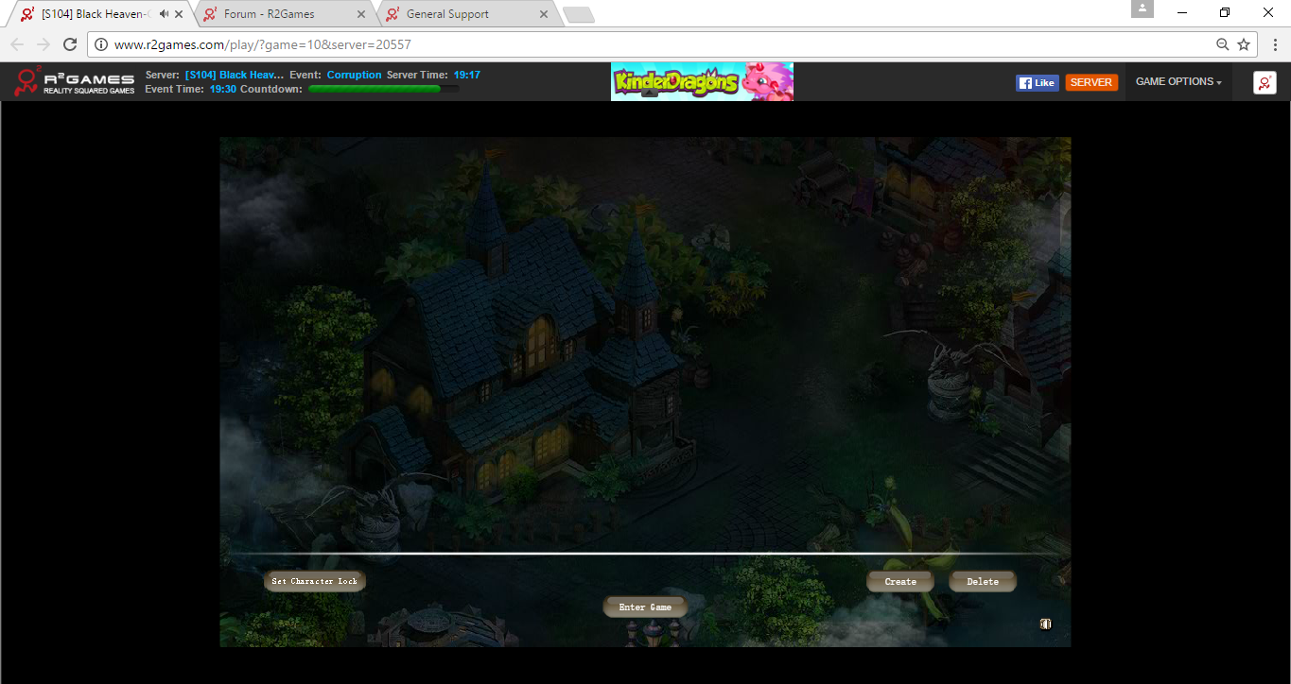Open the KinderDragons banner ad
1291x684 pixels.
[702, 81]
